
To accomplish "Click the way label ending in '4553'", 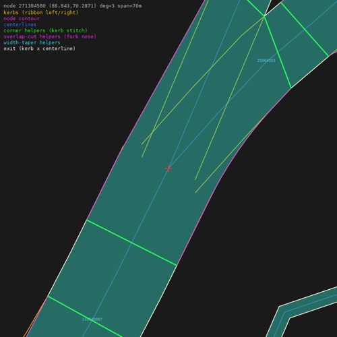I will (266, 61).
